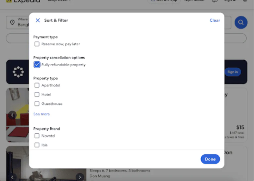Expand property types with See more
The height and width of the screenshot is (181, 254).
[x=41, y=114]
